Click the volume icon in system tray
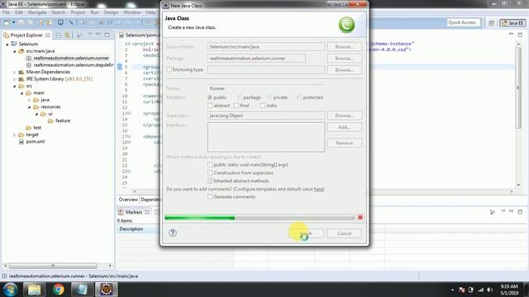529x297 pixels. click(x=489, y=290)
